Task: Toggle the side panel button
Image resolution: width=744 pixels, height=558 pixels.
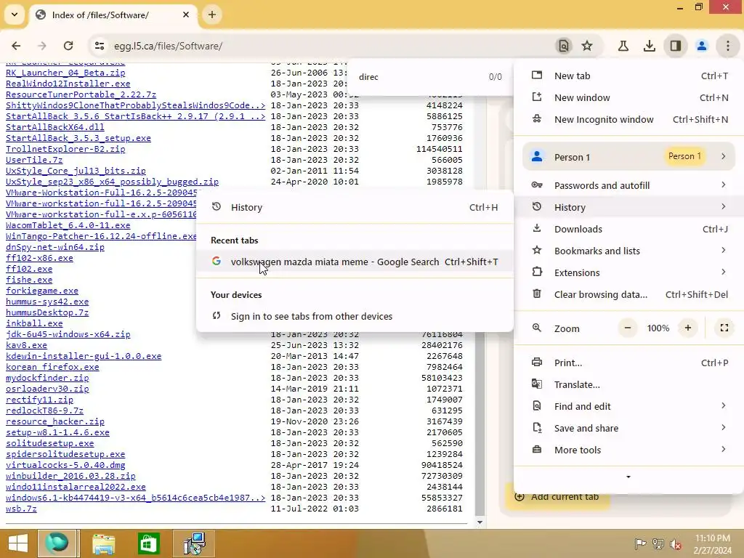Action: pyautogui.click(x=676, y=46)
